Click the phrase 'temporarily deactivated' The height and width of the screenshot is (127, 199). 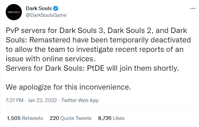point(150,40)
